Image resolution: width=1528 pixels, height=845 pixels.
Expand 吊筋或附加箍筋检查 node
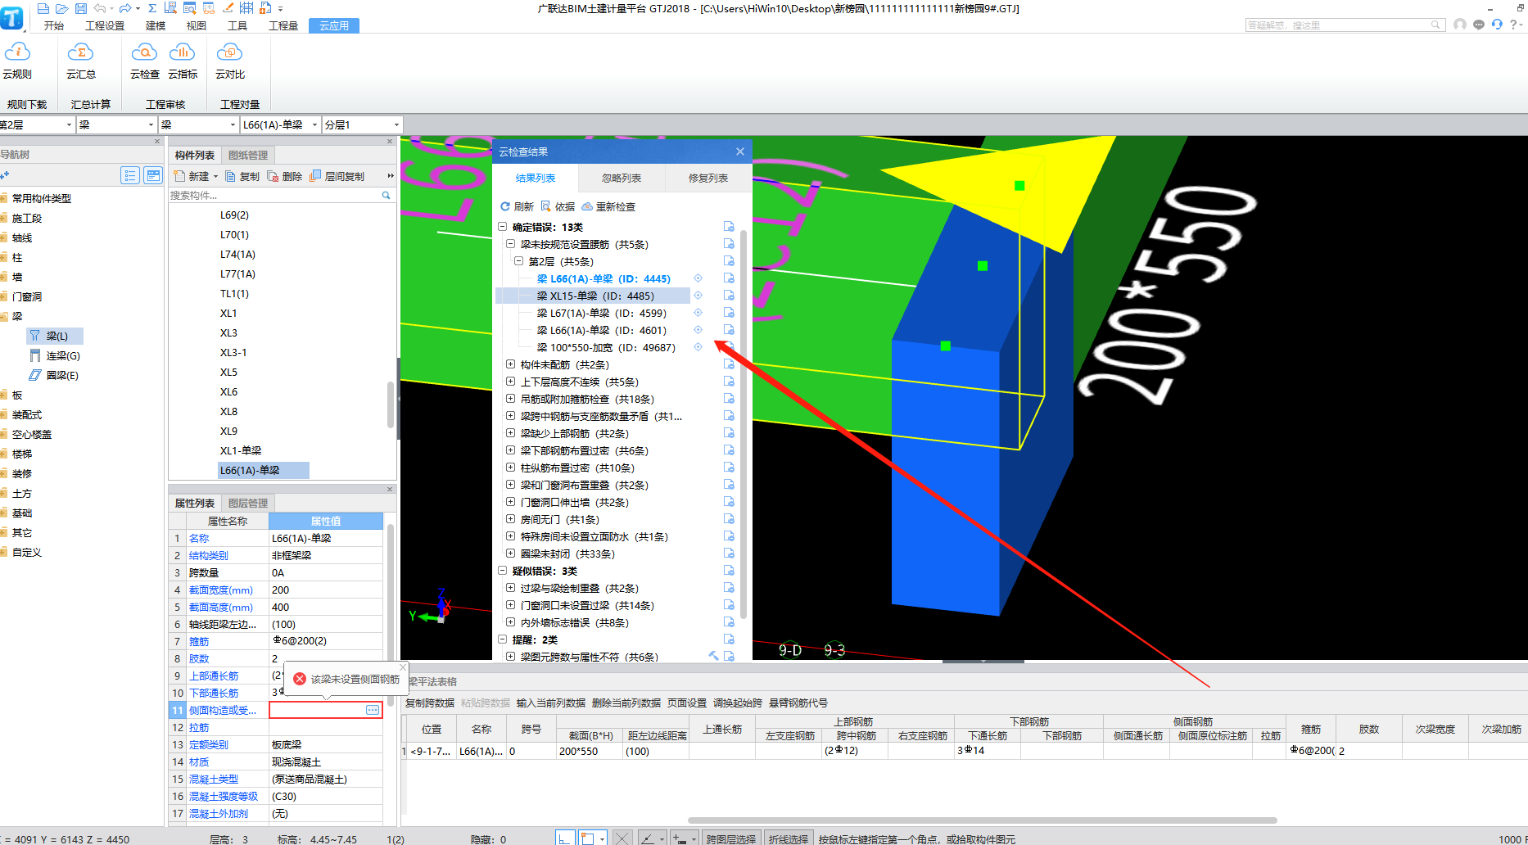(x=510, y=399)
